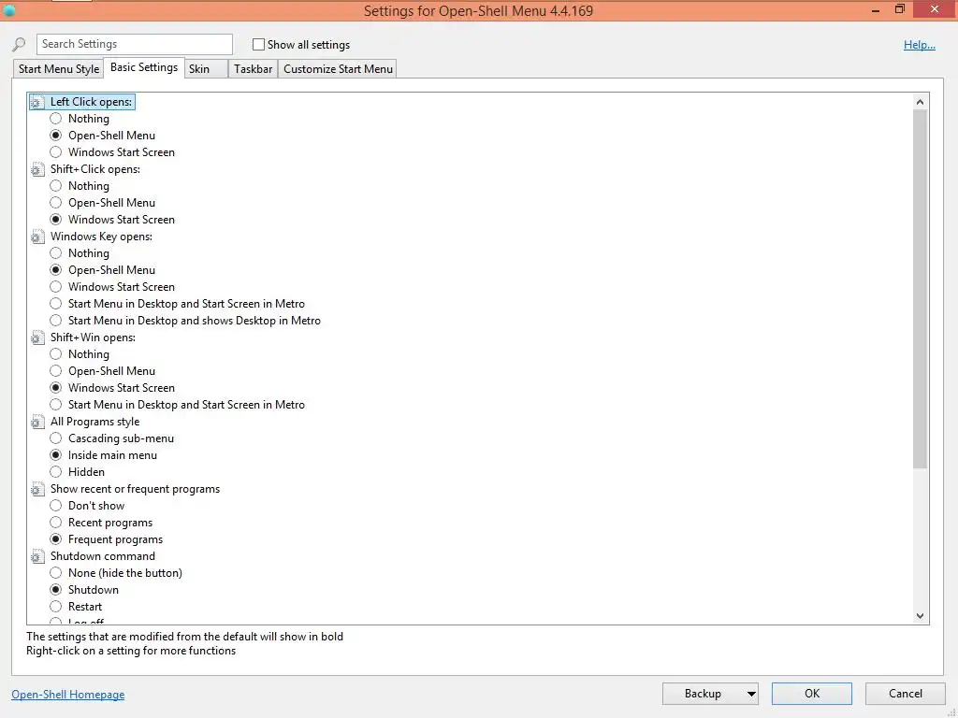
Task: Select Windows Start Screen under Left Click opens
Action: (55, 152)
